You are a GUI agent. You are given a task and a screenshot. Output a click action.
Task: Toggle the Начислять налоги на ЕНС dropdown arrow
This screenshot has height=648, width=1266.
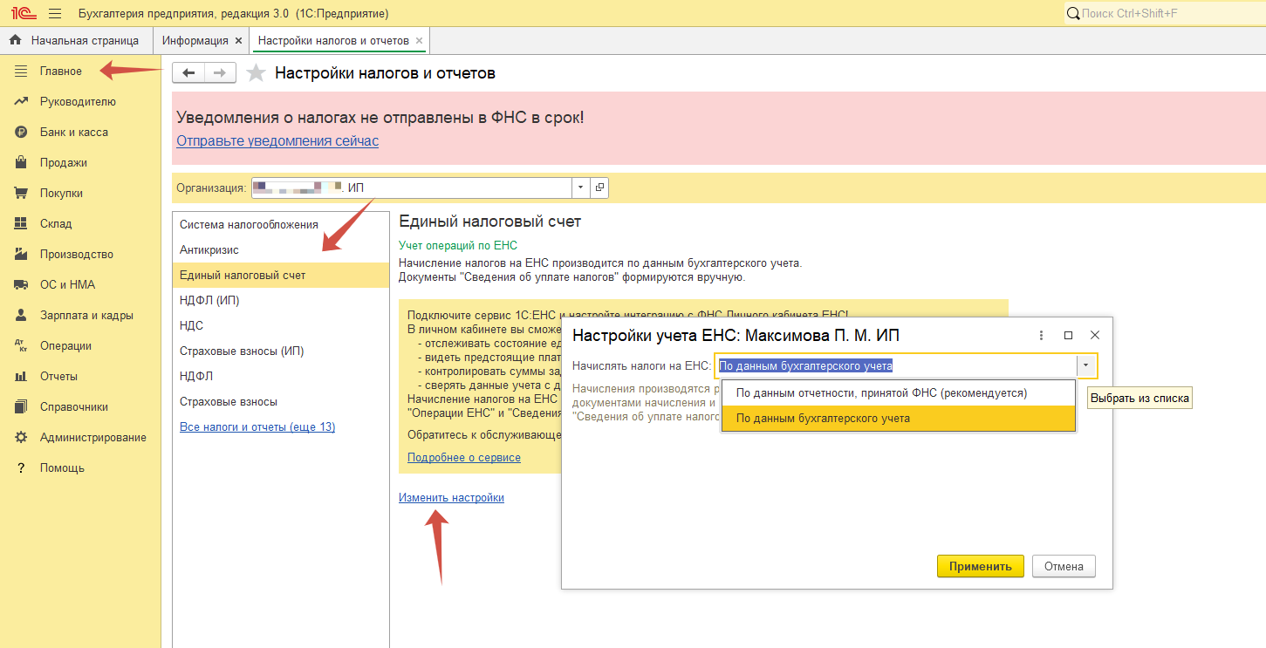[1085, 366]
